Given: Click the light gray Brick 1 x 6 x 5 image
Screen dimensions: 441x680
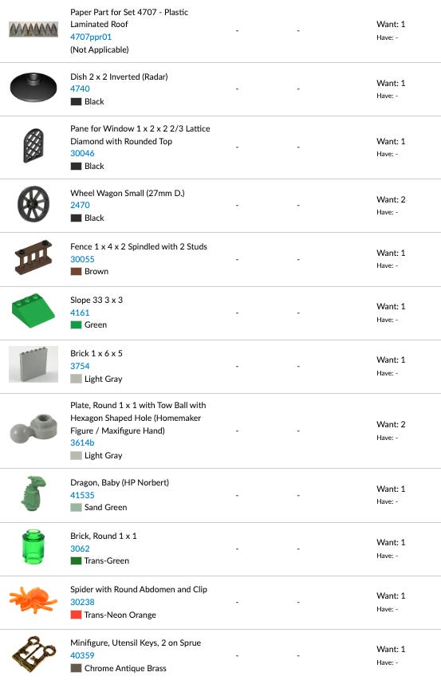Looking at the screenshot, I should coord(33,364).
